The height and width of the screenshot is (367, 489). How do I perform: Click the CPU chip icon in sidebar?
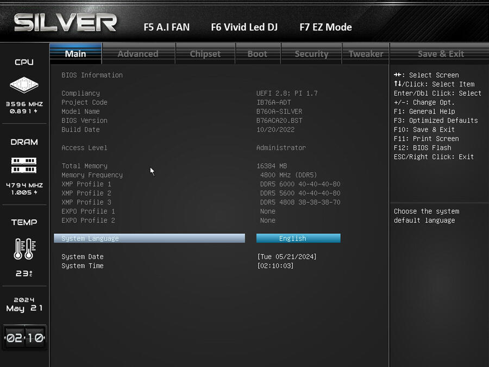click(x=24, y=85)
